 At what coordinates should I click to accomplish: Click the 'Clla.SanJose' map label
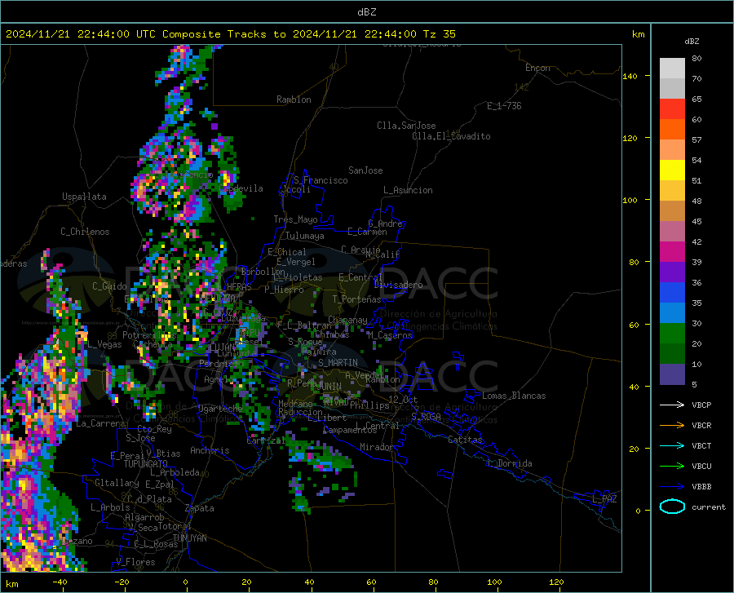tap(406, 126)
